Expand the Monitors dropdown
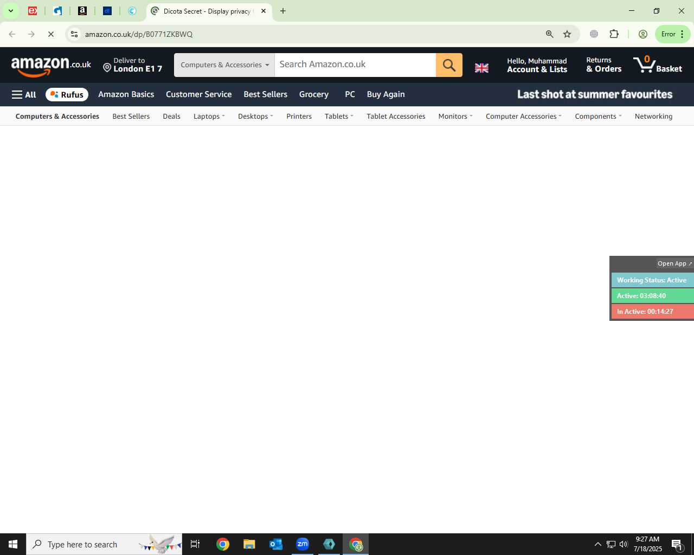 pos(455,117)
